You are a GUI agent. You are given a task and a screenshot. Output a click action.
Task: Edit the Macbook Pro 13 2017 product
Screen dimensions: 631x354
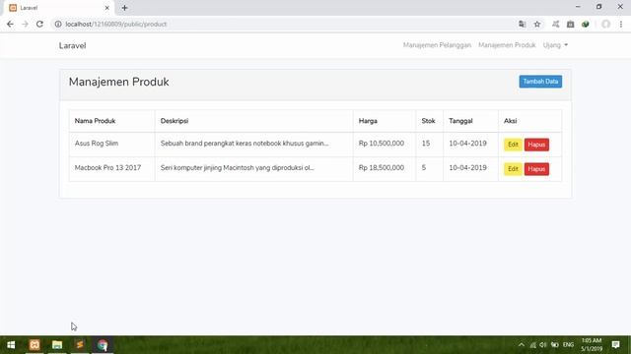513,169
